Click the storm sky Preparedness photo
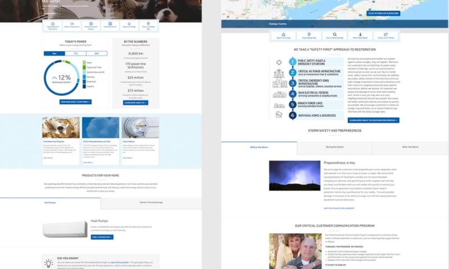449x269 pixels. point(295,175)
